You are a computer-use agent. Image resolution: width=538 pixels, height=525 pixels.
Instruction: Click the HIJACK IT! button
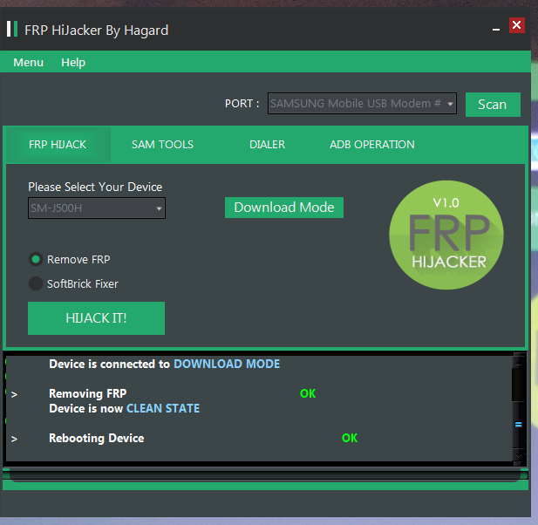96,318
